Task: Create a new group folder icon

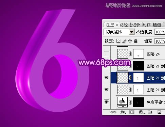Action: [x=150, y=112]
